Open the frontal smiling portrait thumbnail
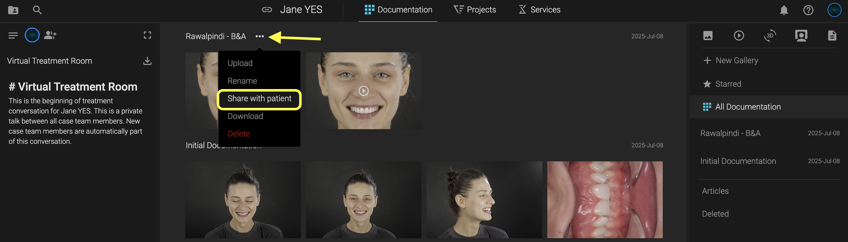Image resolution: width=848 pixels, height=242 pixels. [363, 200]
